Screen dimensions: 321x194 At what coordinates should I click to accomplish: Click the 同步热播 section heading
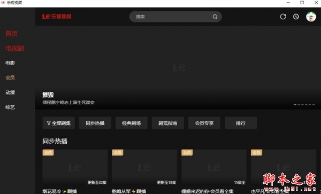55,141
